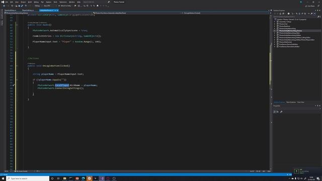Open the Analyze menu
This screenshot has width=322, height=181.
click(x=48, y=2)
